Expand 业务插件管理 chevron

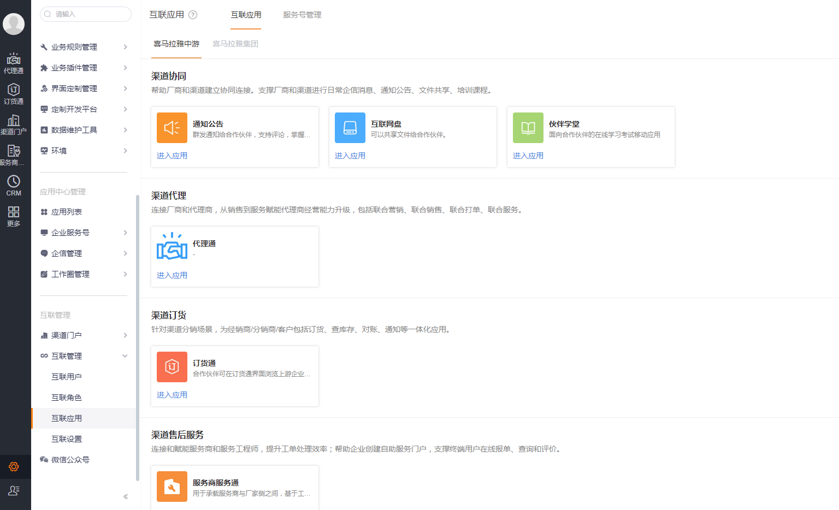pyautogui.click(x=126, y=68)
